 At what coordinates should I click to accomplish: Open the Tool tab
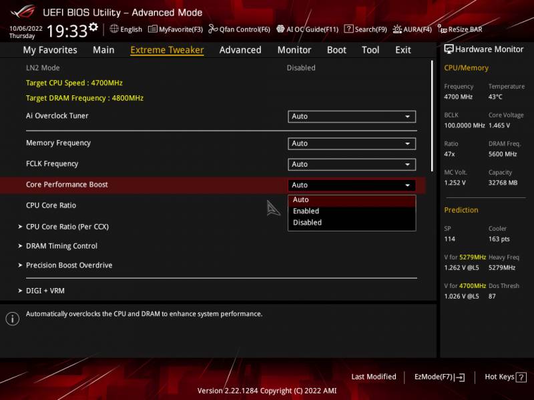(x=370, y=50)
